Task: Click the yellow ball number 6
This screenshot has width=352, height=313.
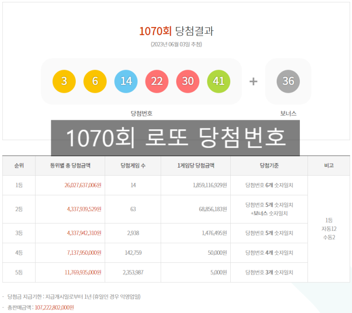Action: tap(95, 81)
